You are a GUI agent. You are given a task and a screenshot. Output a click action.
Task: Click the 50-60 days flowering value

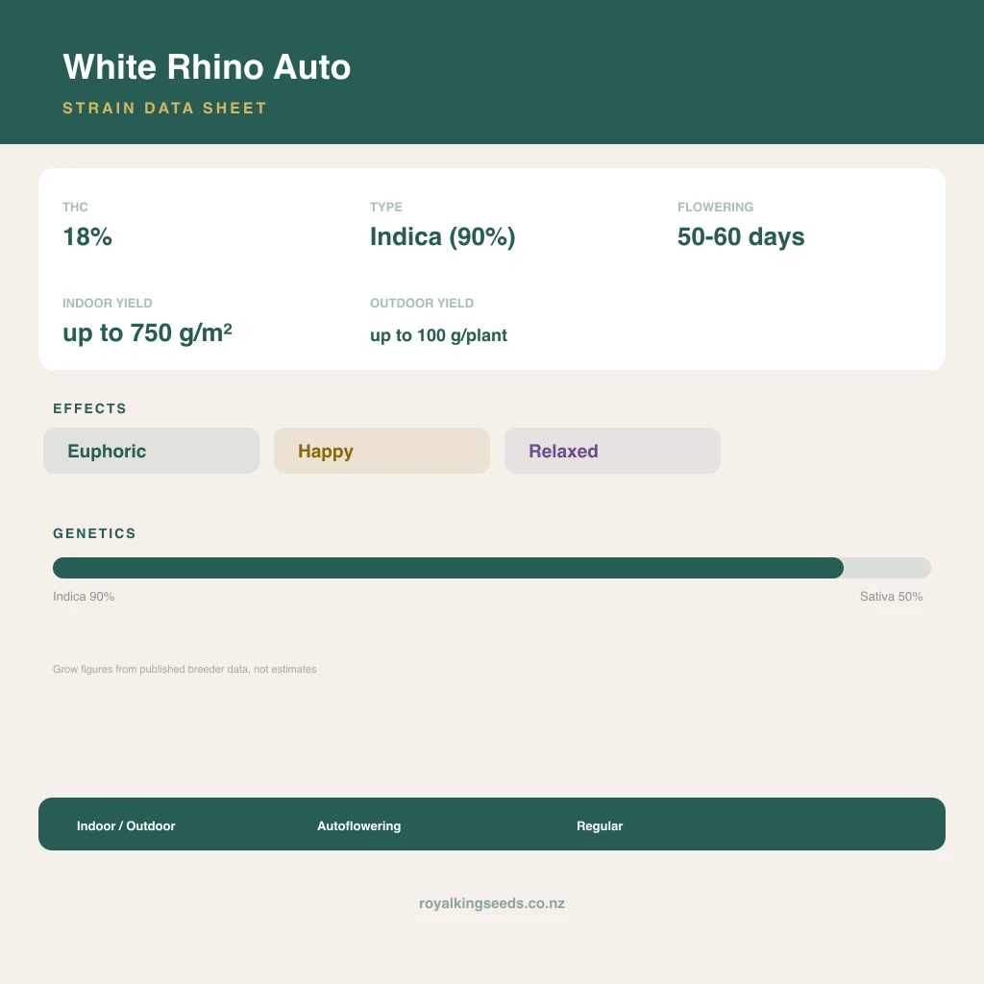pos(741,236)
